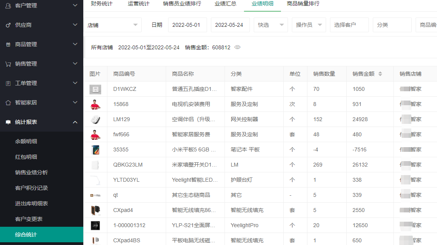The height and width of the screenshot is (245, 437).
Task: Open 15868 TV installation product image
Action: pyautogui.click(x=95, y=104)
